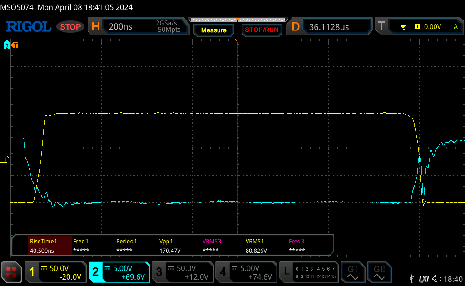Select the Vpp1 170.47V measurement
Image resolution: width=465 pixels, height=286 pixels.
pyautogui.click(x=170, y=246)
